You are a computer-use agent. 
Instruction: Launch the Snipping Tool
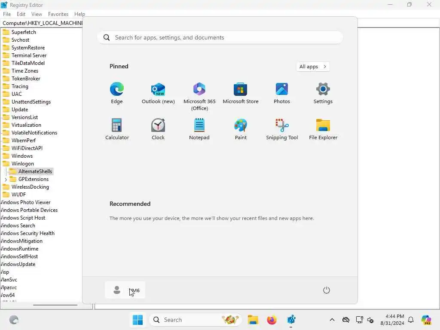[282, 129]
